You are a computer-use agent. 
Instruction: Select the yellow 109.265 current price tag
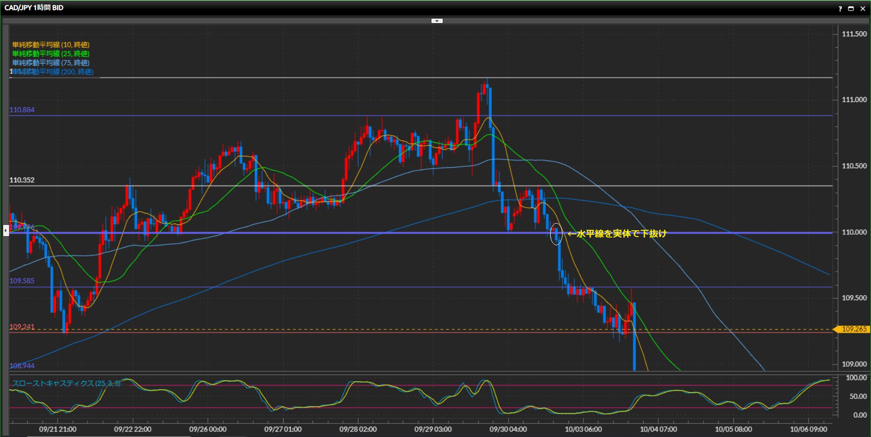tap(853, 329)
